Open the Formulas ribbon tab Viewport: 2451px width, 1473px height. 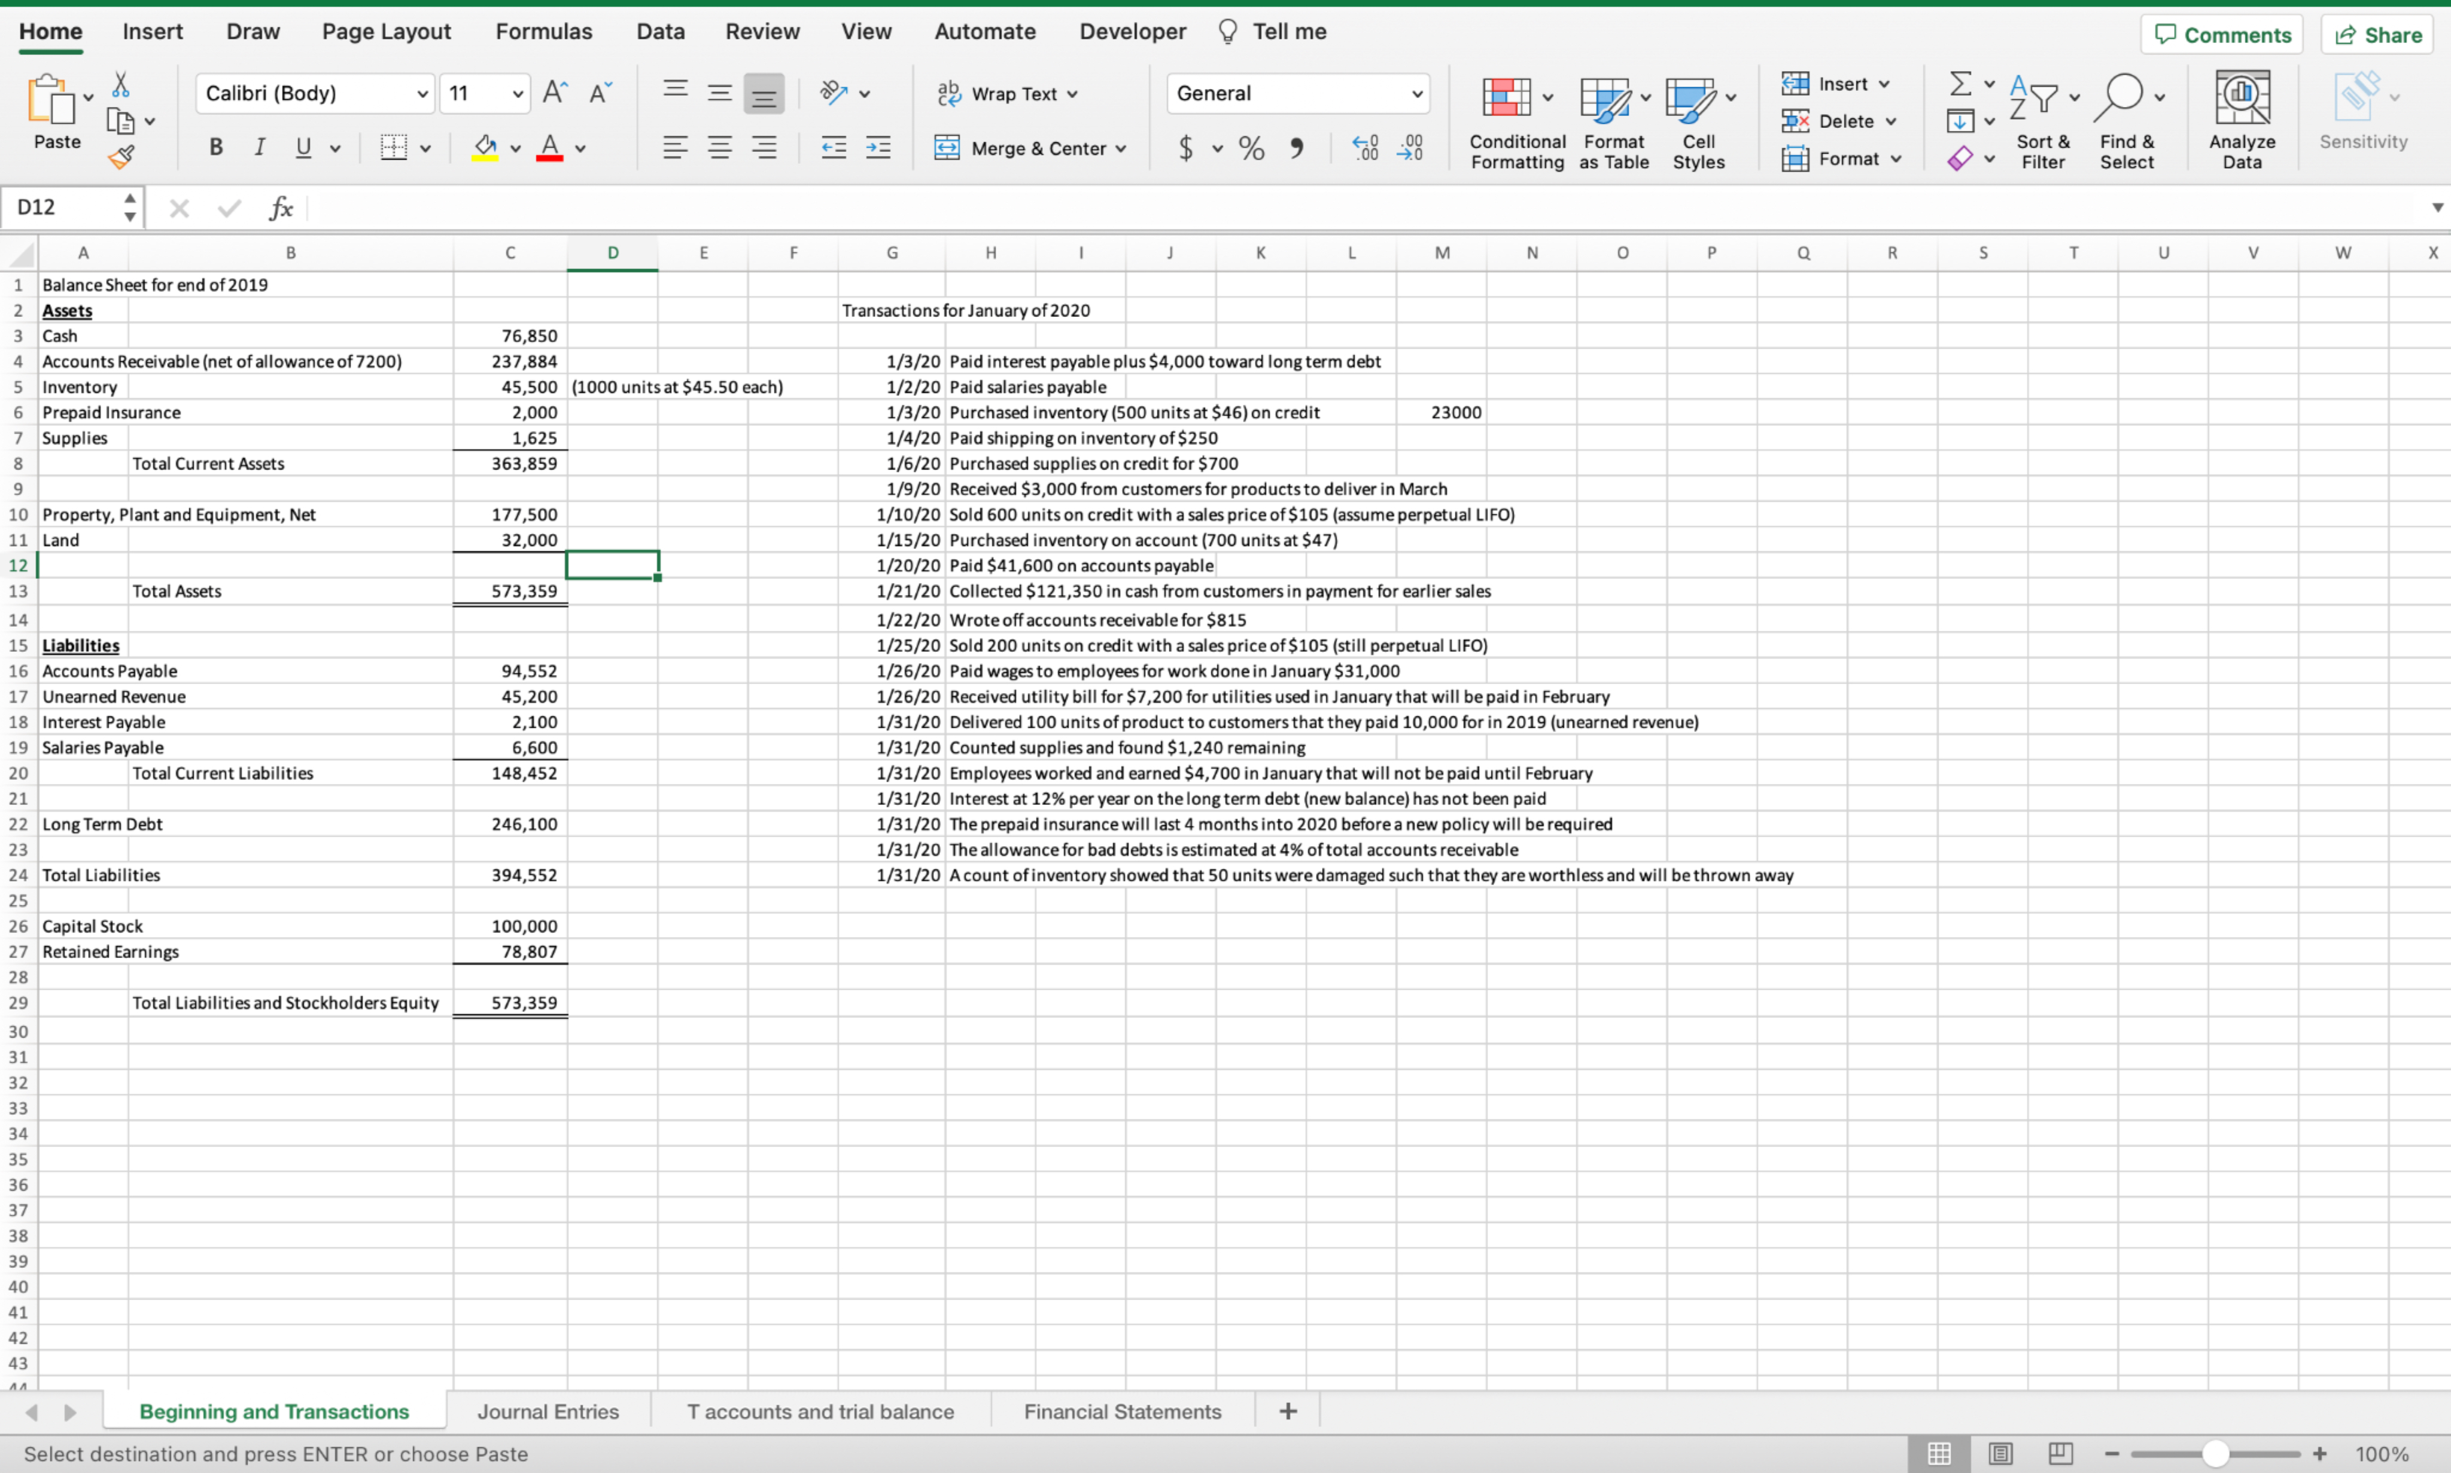click(543, 31)
